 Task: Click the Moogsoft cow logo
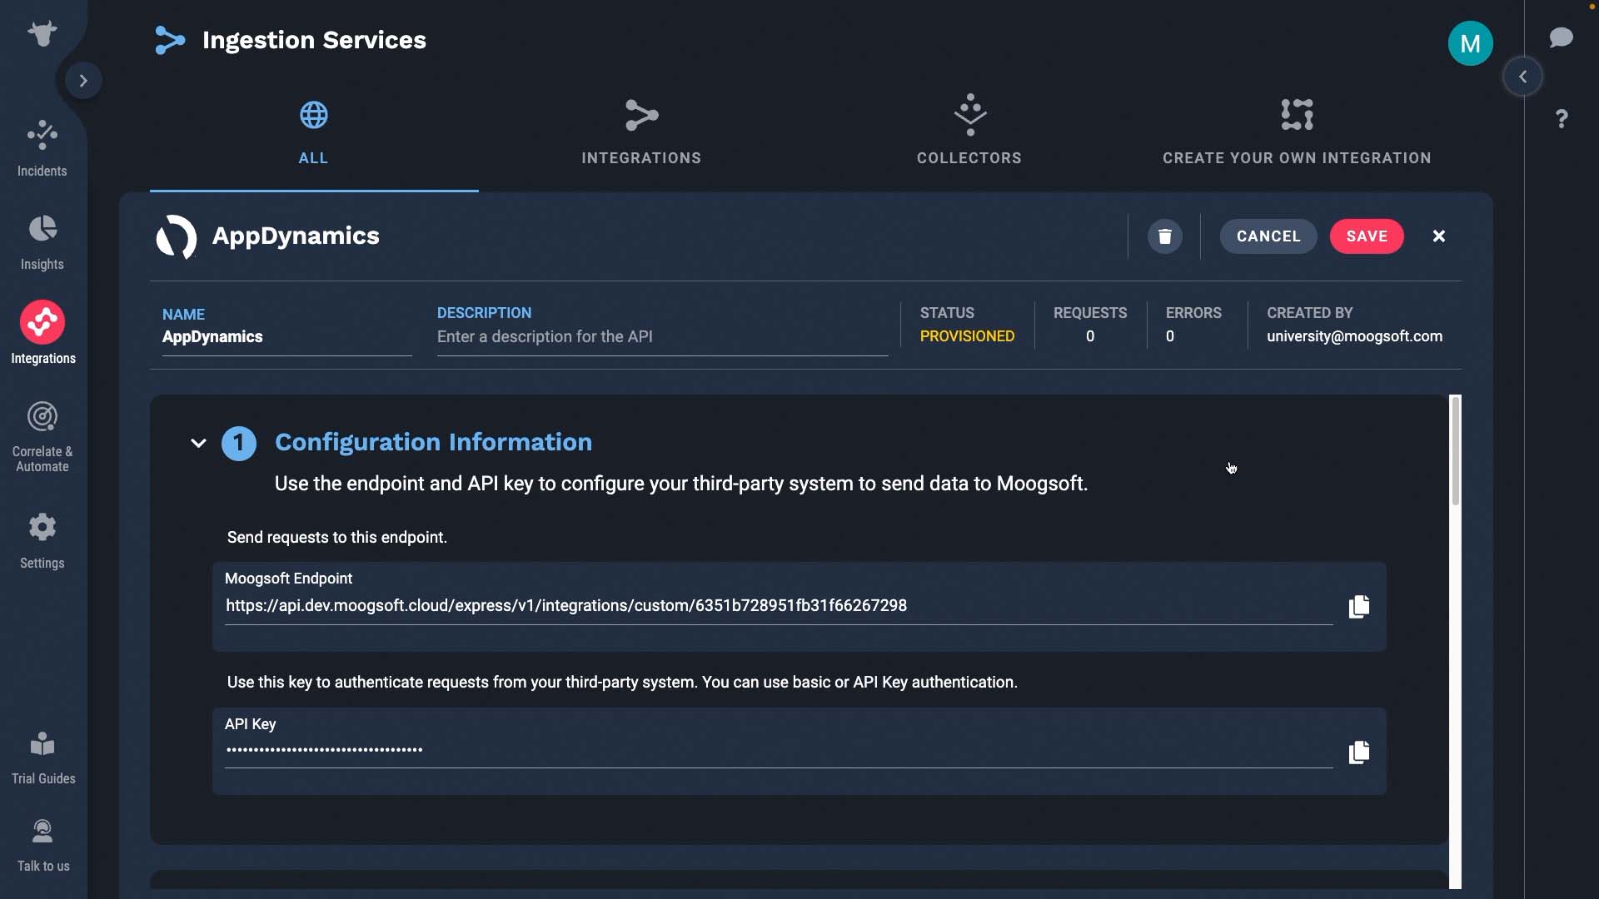point(42,33)
